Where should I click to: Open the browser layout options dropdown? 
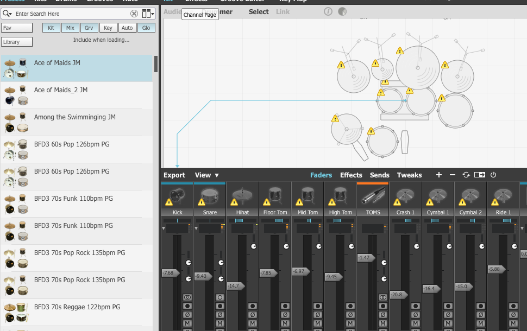point(148,14)
